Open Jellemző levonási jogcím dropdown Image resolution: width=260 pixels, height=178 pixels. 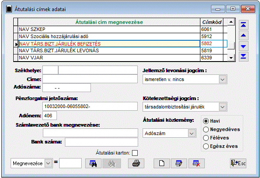coord(222,79)
